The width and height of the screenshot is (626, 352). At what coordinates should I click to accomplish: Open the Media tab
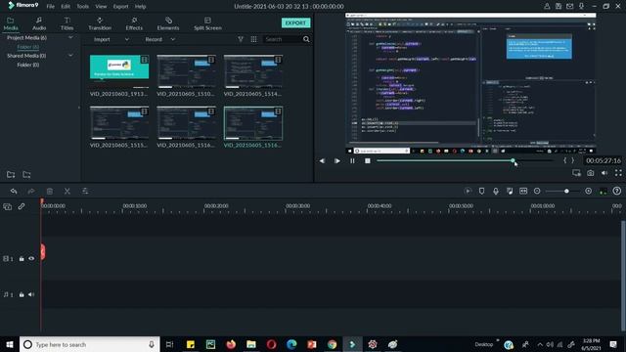[11, 23]
